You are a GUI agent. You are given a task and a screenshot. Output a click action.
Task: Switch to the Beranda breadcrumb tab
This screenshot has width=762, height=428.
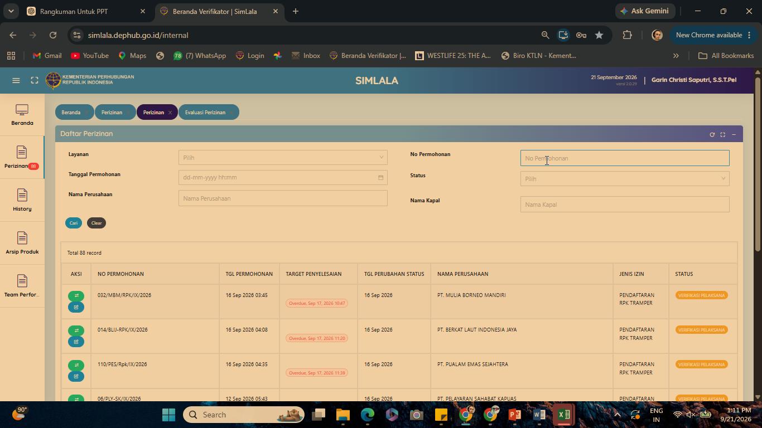tap(71, 113)
